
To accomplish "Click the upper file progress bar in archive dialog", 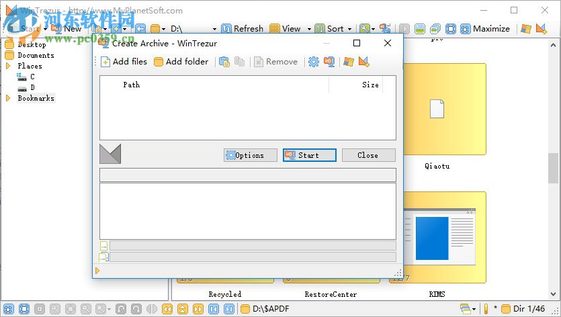I will pyautogui.click(x=253, y=245).
